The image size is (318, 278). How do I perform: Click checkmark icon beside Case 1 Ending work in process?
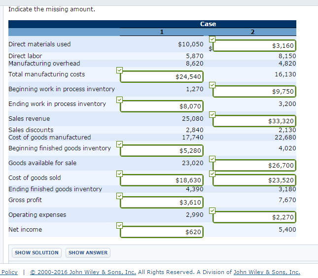pos(119,100)
